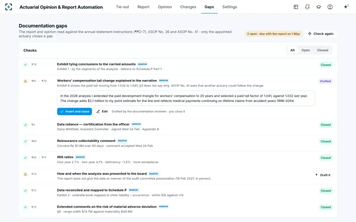356x222 pixels.
Task: Open source for Reinsurance collectability comment
Action: point(122,141)
